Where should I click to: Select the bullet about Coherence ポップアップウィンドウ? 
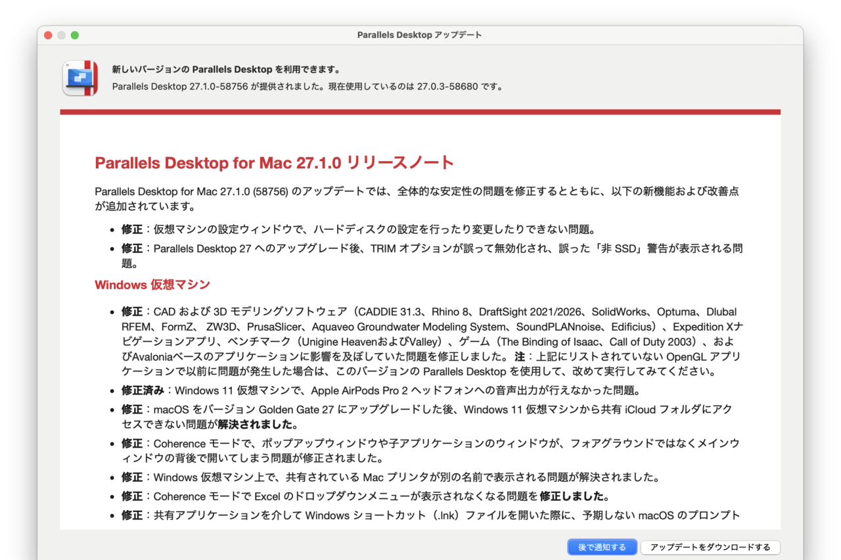pyautogui.click(x=430, y=450)
